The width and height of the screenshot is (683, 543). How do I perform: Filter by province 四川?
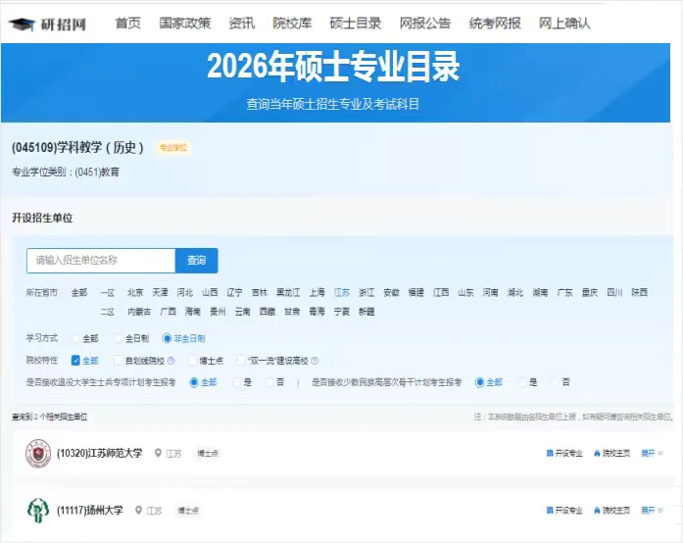614,292
